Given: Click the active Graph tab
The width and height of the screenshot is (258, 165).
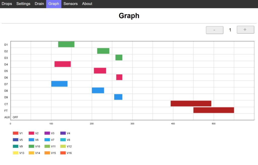Looking at the screenshot, I should [x=54, y=4].
